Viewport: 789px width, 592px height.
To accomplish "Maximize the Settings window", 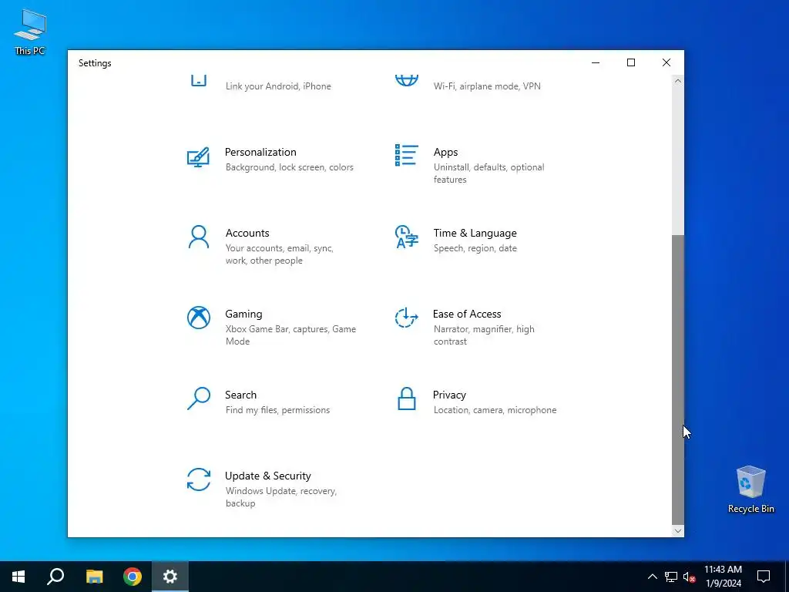I will (x=630, y=62).
